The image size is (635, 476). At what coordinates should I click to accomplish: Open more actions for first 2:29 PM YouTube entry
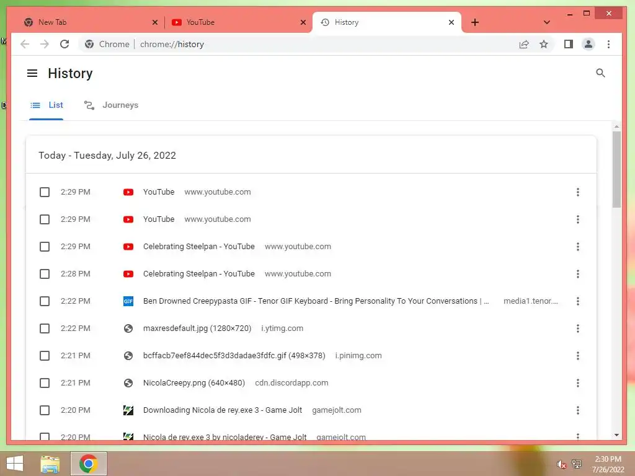pyautogui.click(x=577, y=192)
